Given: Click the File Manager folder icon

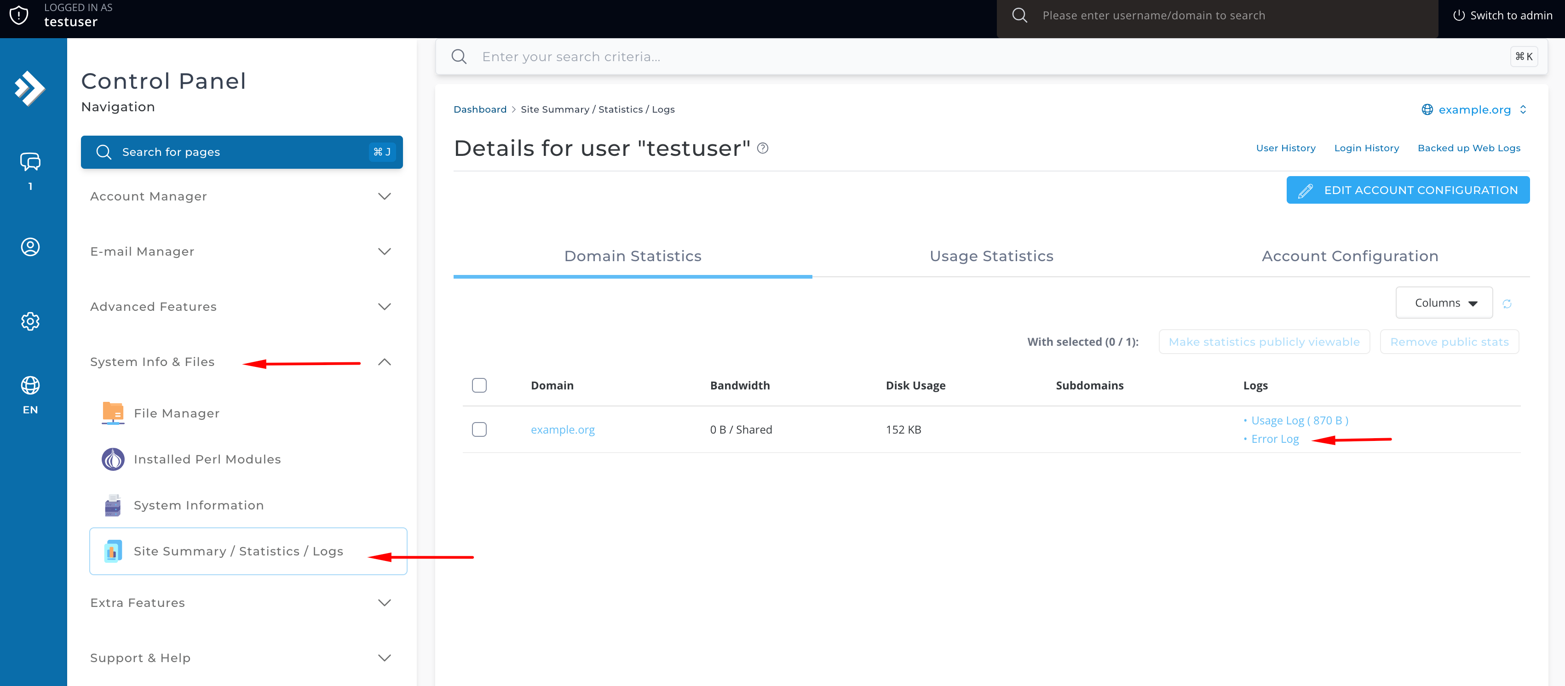Looking at the screenshot, I should 113,413.
